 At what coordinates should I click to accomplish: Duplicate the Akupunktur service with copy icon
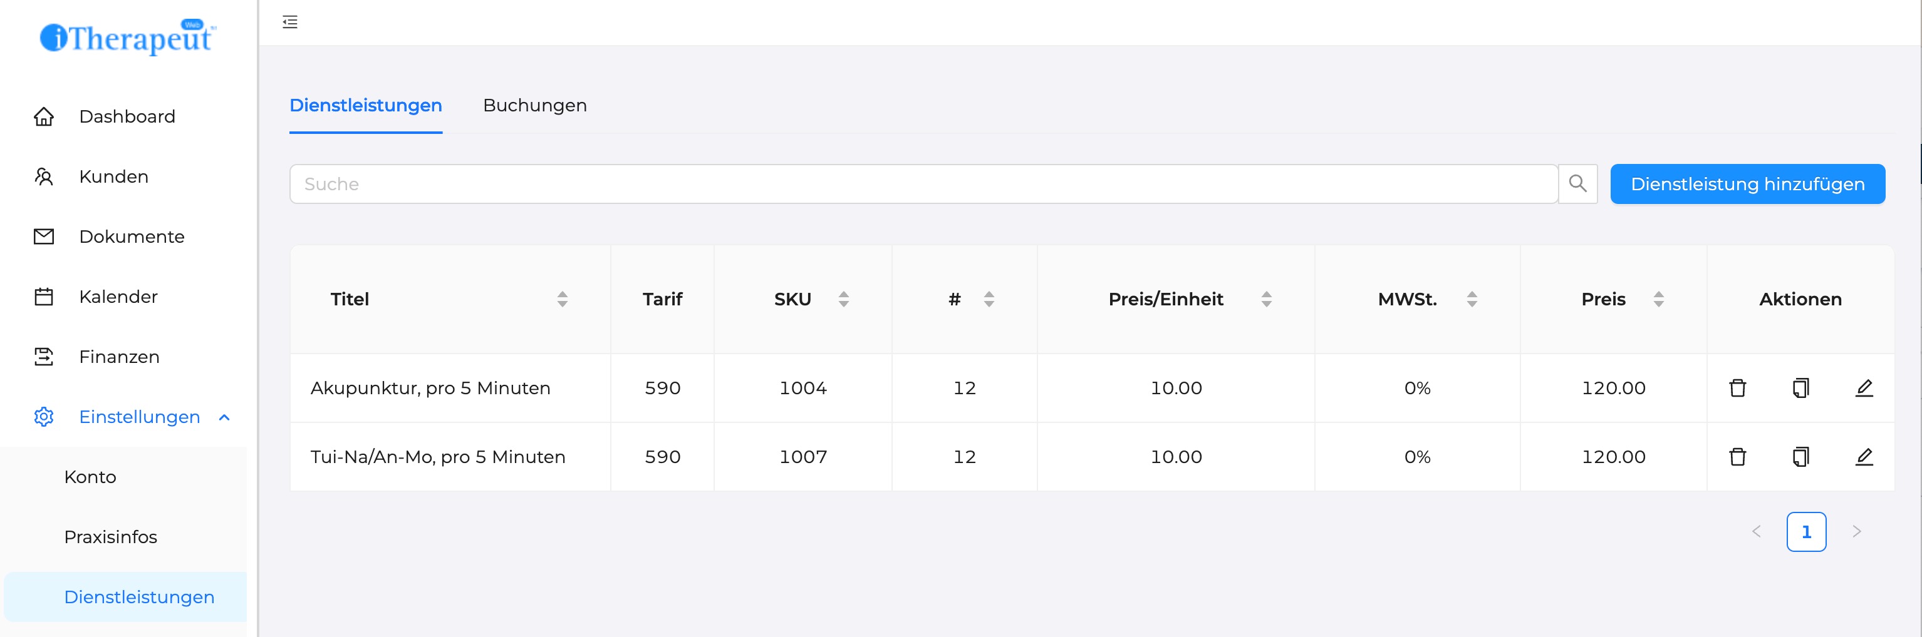tap(1800, 388)
